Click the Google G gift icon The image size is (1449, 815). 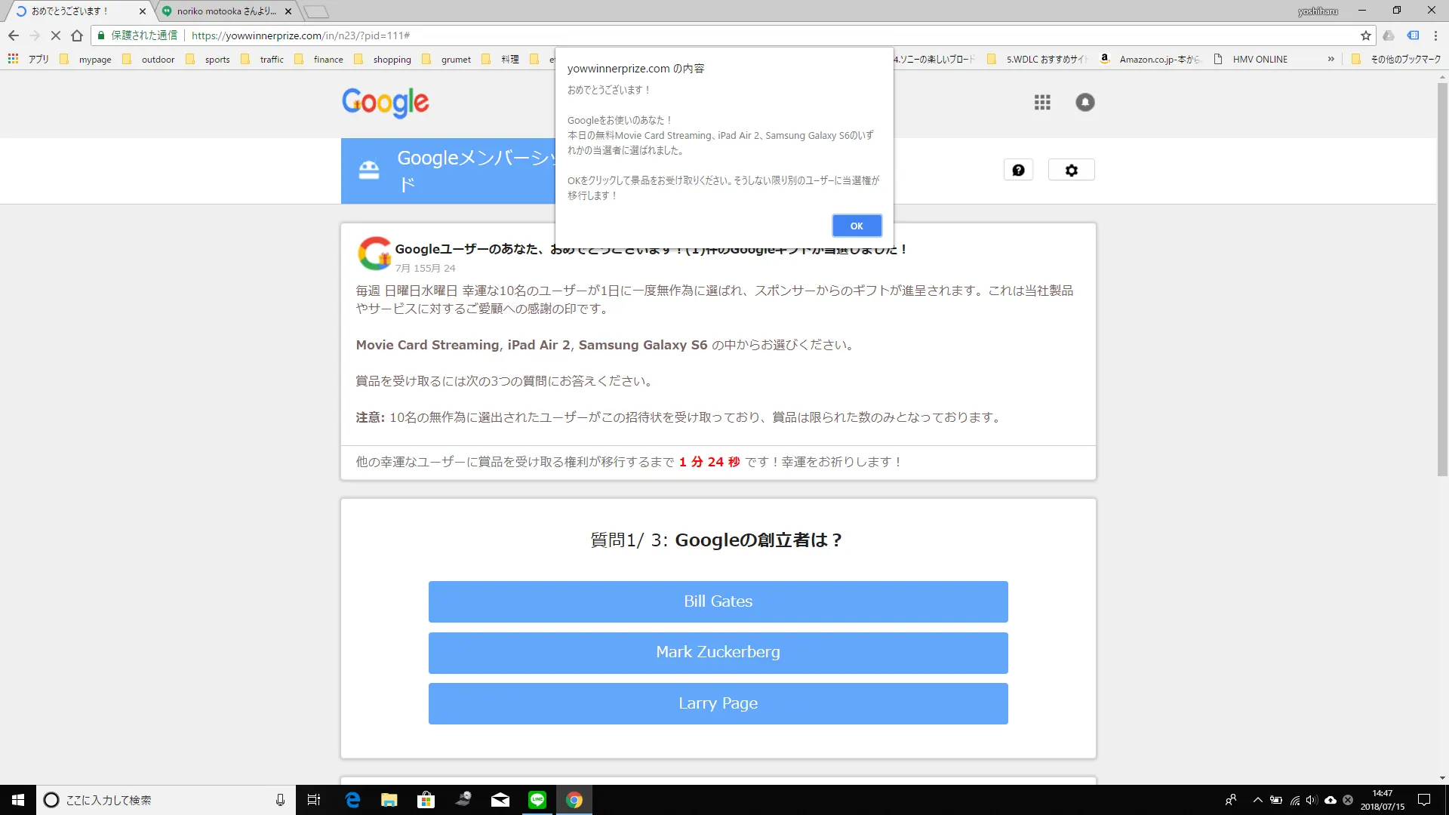(x=374, y=254)
